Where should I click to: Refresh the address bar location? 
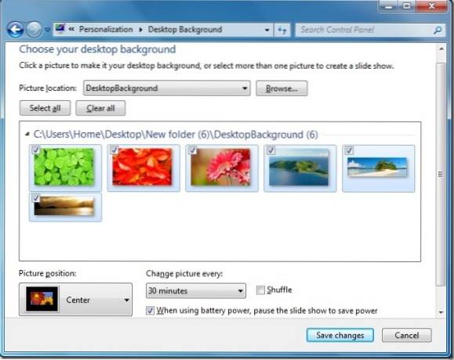pyautogui.click(x=282, y=30)
